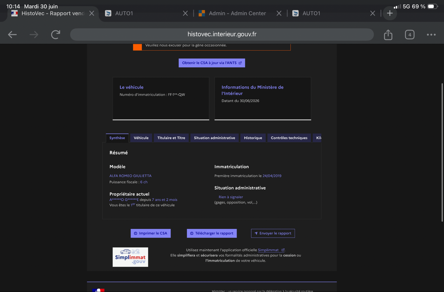Click Rien à signaler status text

231,197
